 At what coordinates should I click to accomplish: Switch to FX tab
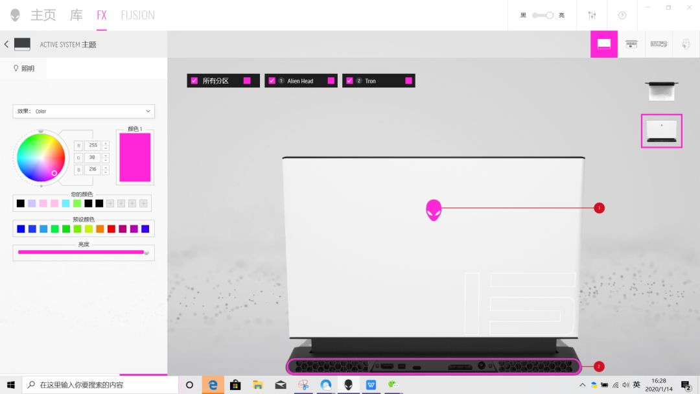coord(102,15)
